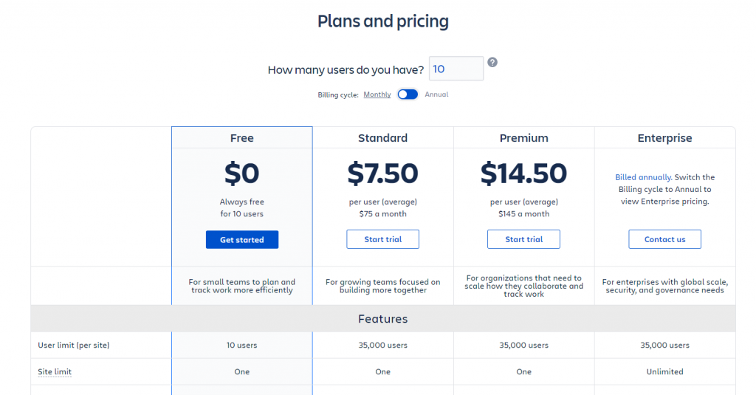Open the Billed annually link
756x395 pixels.
[643, 177]
